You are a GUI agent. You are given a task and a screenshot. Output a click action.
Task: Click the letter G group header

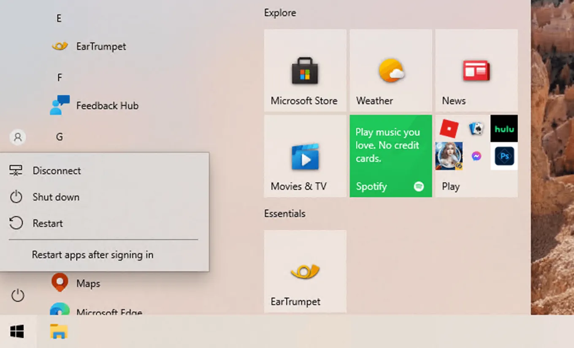click(60, 137)
